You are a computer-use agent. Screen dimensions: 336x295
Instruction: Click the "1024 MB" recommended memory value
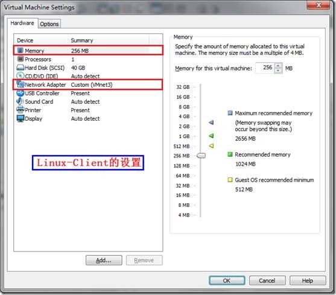(246, 164)
